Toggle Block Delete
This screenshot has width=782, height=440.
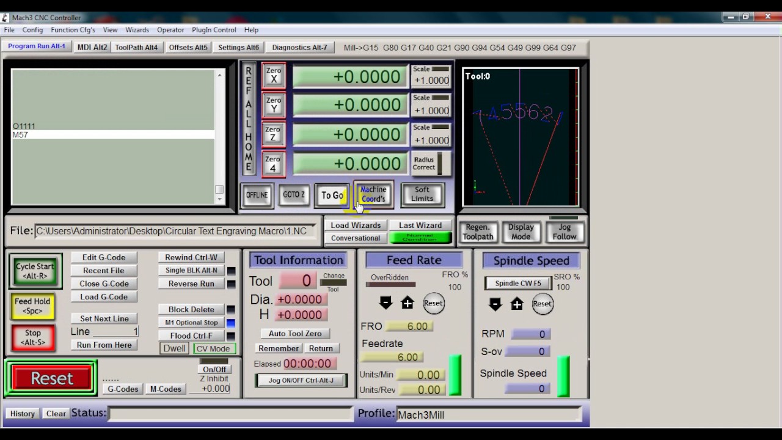[x=191, y=309]
